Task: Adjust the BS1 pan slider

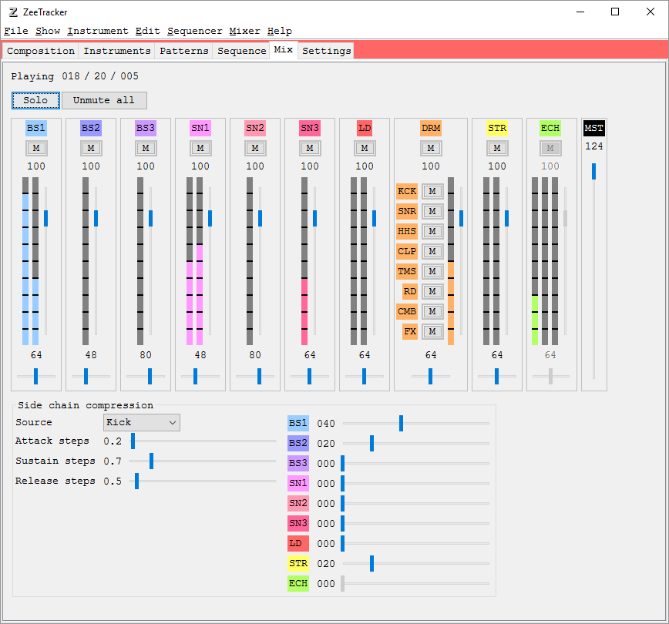Action: (x=35, y=376)
